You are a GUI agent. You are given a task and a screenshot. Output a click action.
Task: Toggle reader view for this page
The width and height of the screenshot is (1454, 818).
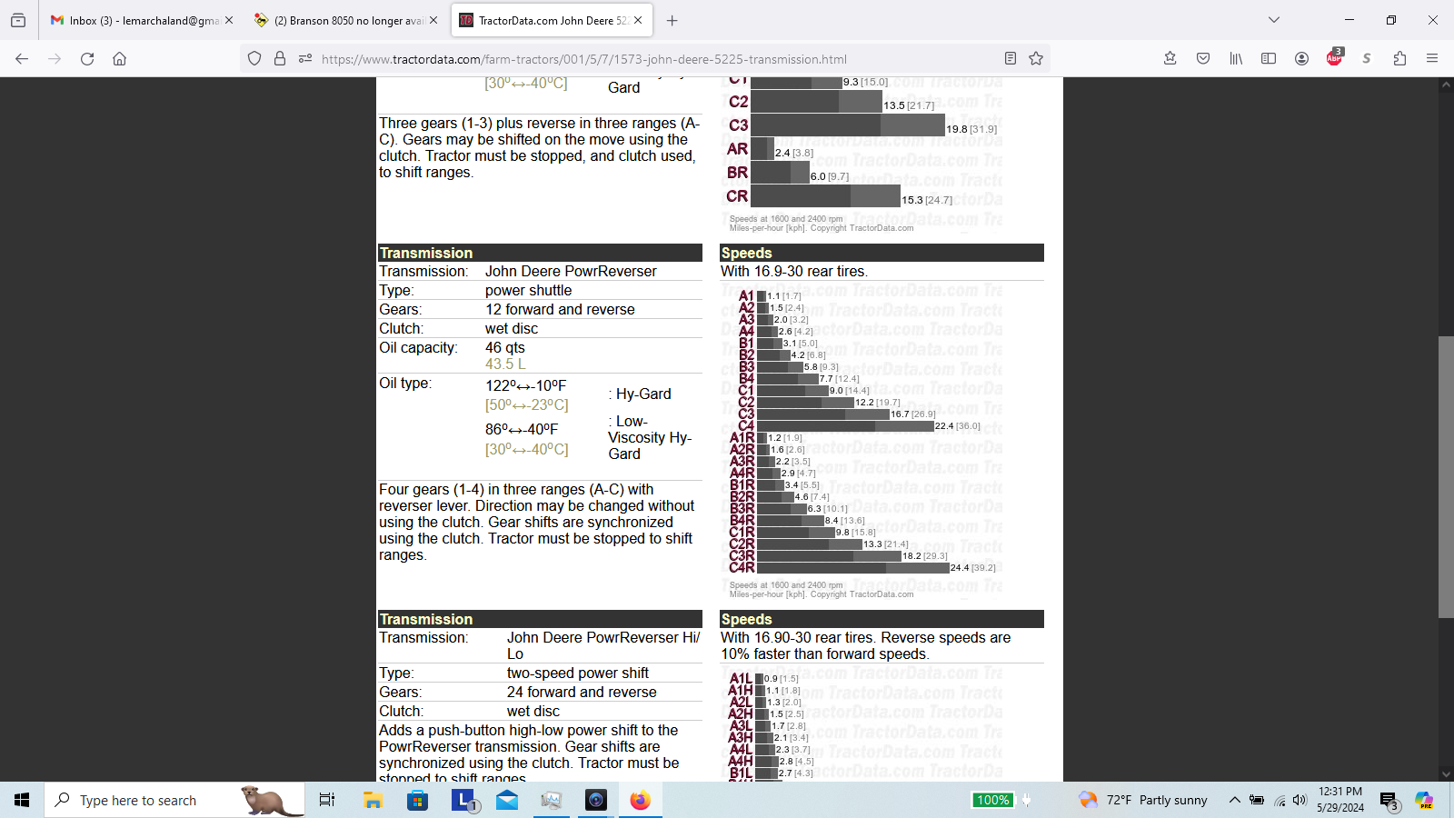pyautogui.click(x=1011, y=58)
